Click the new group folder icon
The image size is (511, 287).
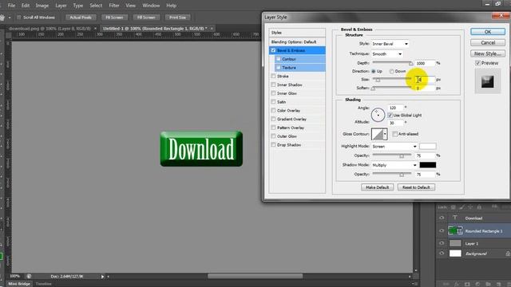488,284
